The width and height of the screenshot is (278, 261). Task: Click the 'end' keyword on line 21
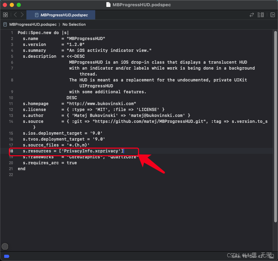[22, 169]
